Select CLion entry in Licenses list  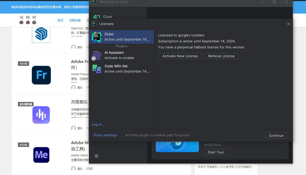click(x=121, y=37)
